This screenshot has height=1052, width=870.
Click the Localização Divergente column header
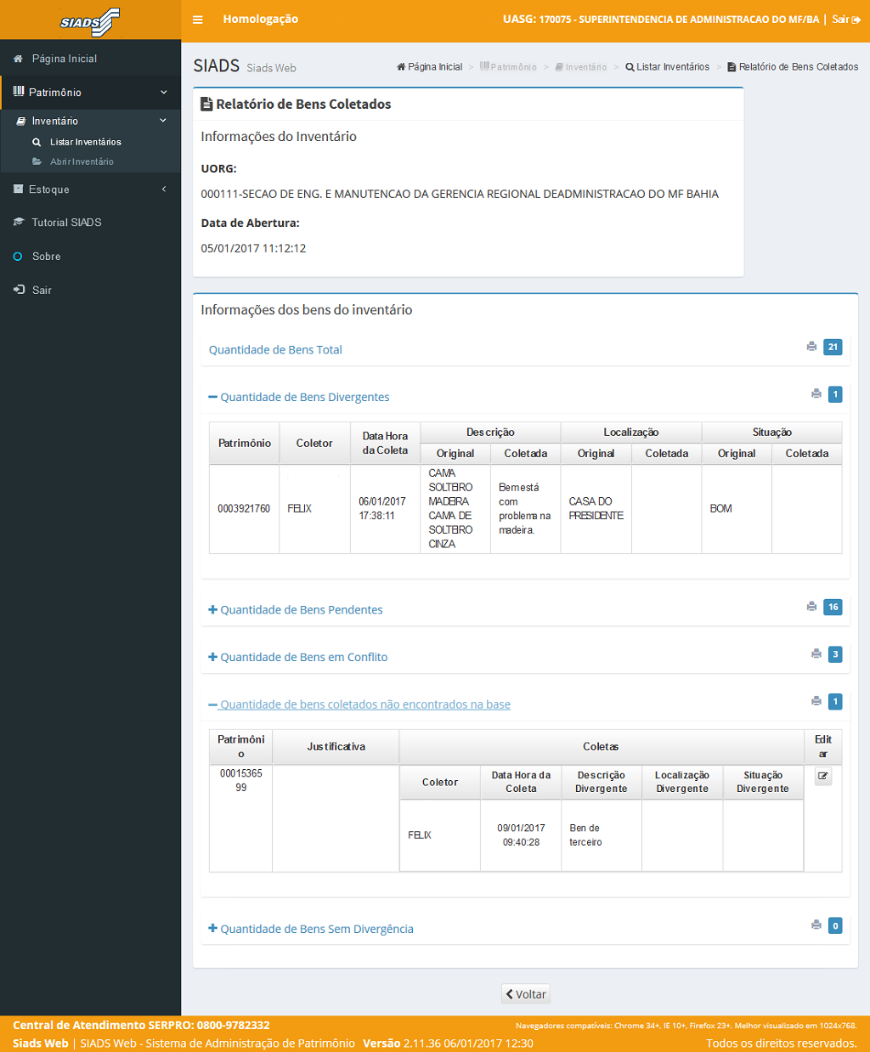(x=682, y=782)
